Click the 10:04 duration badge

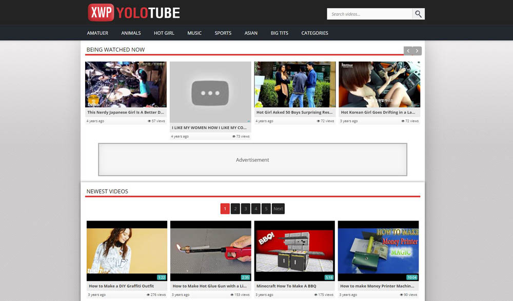(412, 277)
